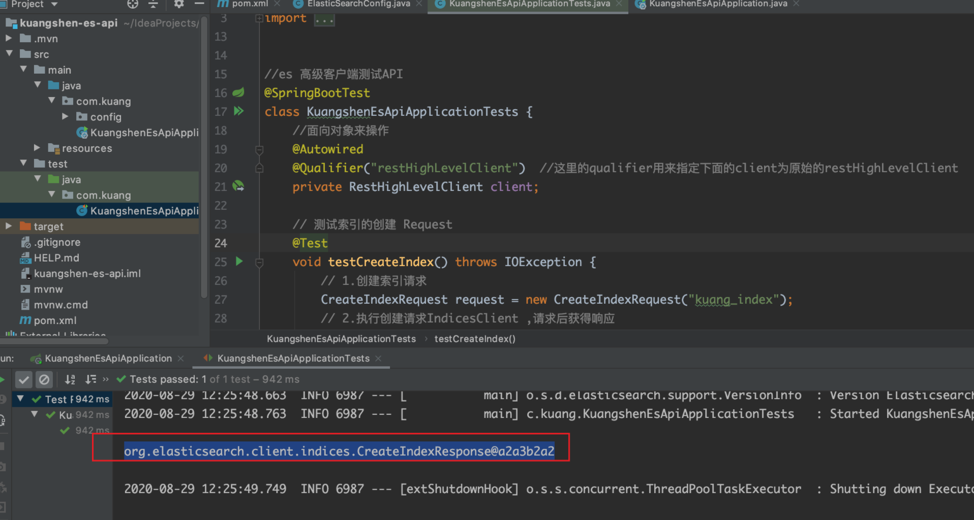The height and width of the screenshot is (520, 974).
Task: Toggle sort tests alphabetically
Action: click(x=70, y=379)
